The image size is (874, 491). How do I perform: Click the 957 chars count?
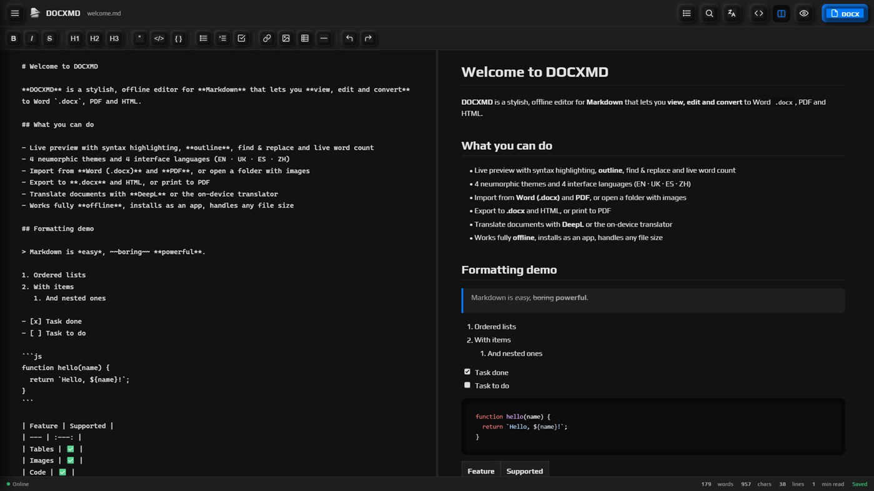pos(756,484)
